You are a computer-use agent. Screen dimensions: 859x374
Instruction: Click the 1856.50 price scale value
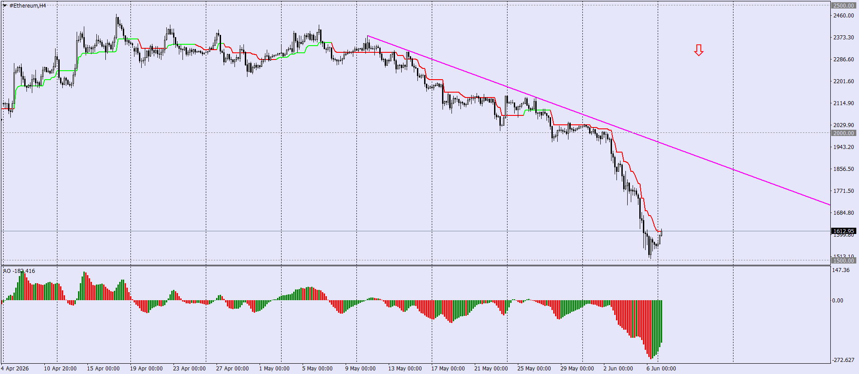click(844, 169)
